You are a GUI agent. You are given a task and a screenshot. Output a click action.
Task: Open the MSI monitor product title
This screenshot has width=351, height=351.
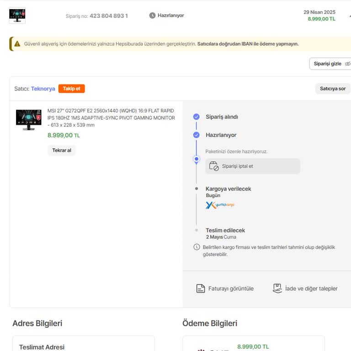[x=111, y=118]
